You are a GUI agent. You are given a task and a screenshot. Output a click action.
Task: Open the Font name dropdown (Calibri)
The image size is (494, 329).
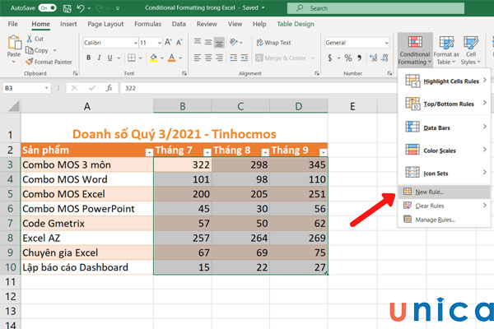pyautogui.click(x=133, y=42)
